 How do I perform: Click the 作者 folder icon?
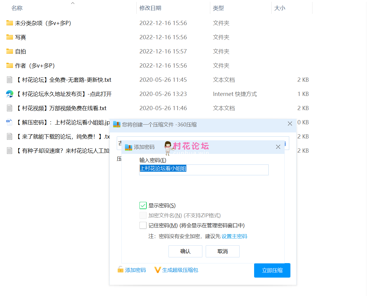(x=10, y=65)
